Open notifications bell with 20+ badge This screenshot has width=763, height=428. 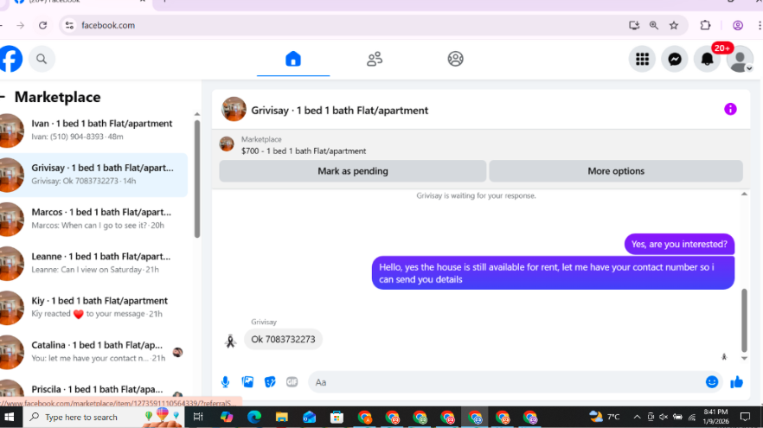pos(707,59)
